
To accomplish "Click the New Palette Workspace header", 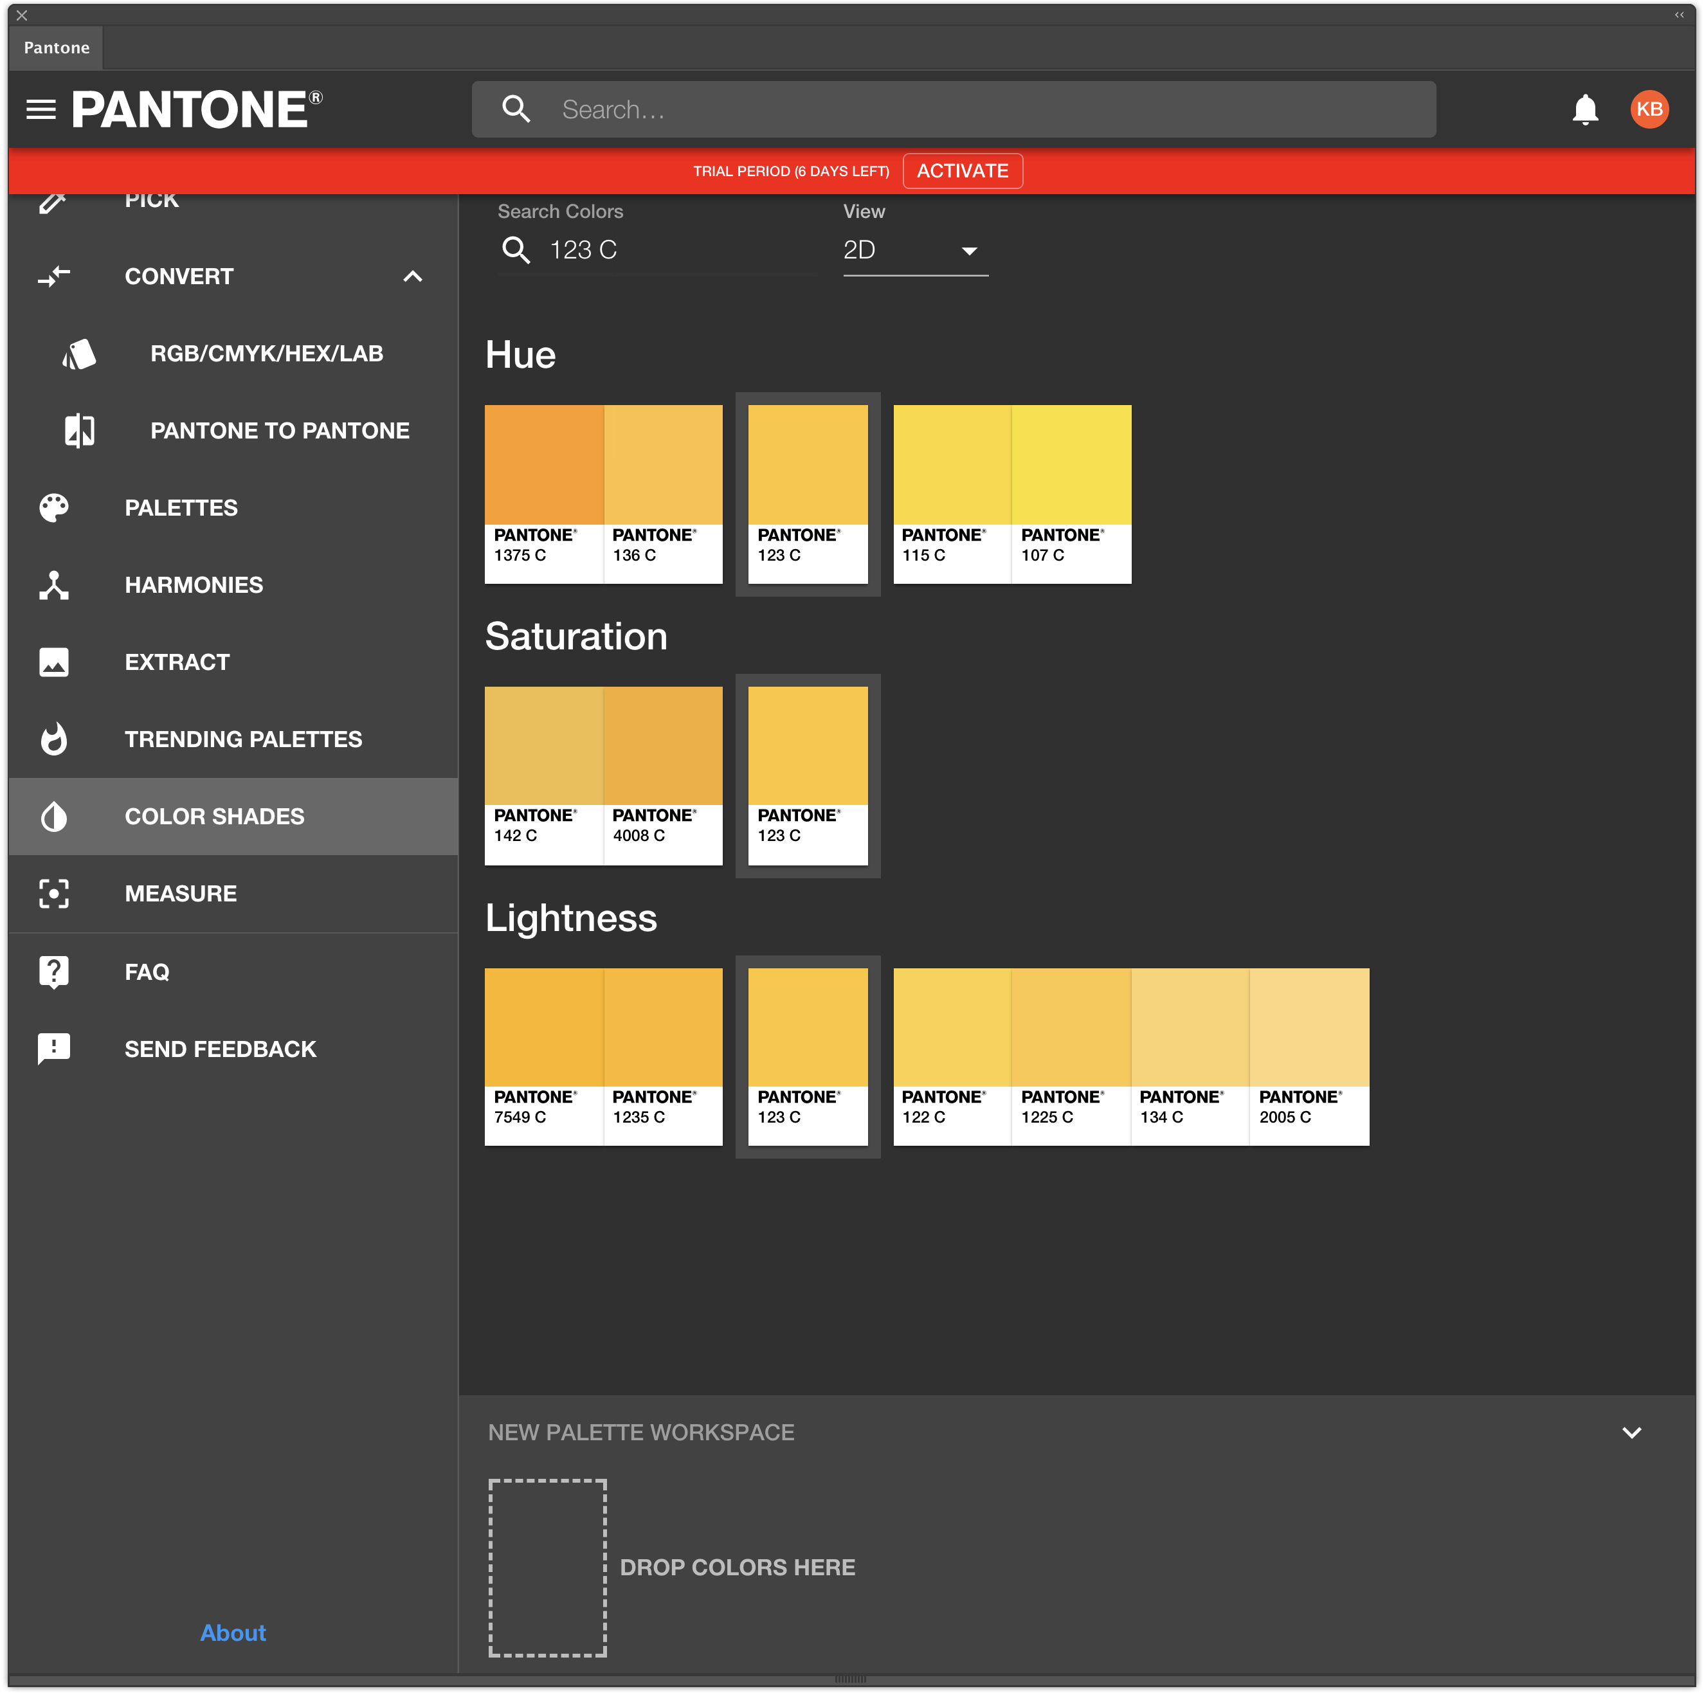I will pos(640,1433).
